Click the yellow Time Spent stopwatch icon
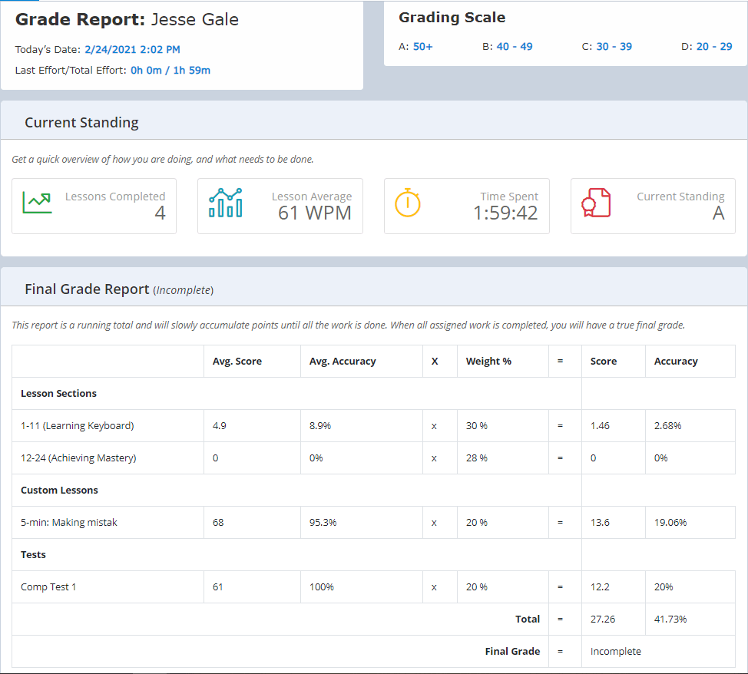748x674 pixels. [x=407, y=203]
